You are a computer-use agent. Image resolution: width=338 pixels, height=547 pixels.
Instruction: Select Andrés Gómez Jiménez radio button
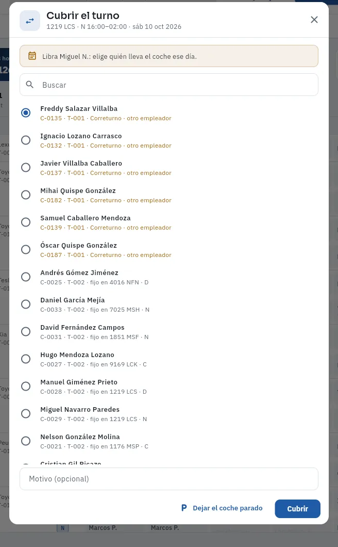26,277
